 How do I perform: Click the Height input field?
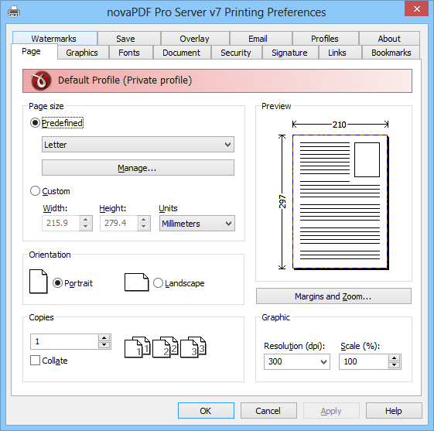click(118, 223)
